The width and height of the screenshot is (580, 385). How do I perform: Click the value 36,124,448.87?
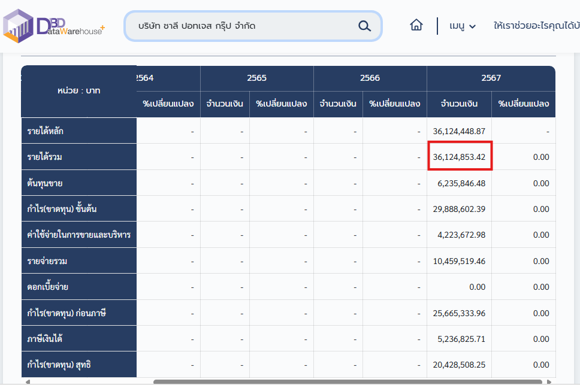459,131
